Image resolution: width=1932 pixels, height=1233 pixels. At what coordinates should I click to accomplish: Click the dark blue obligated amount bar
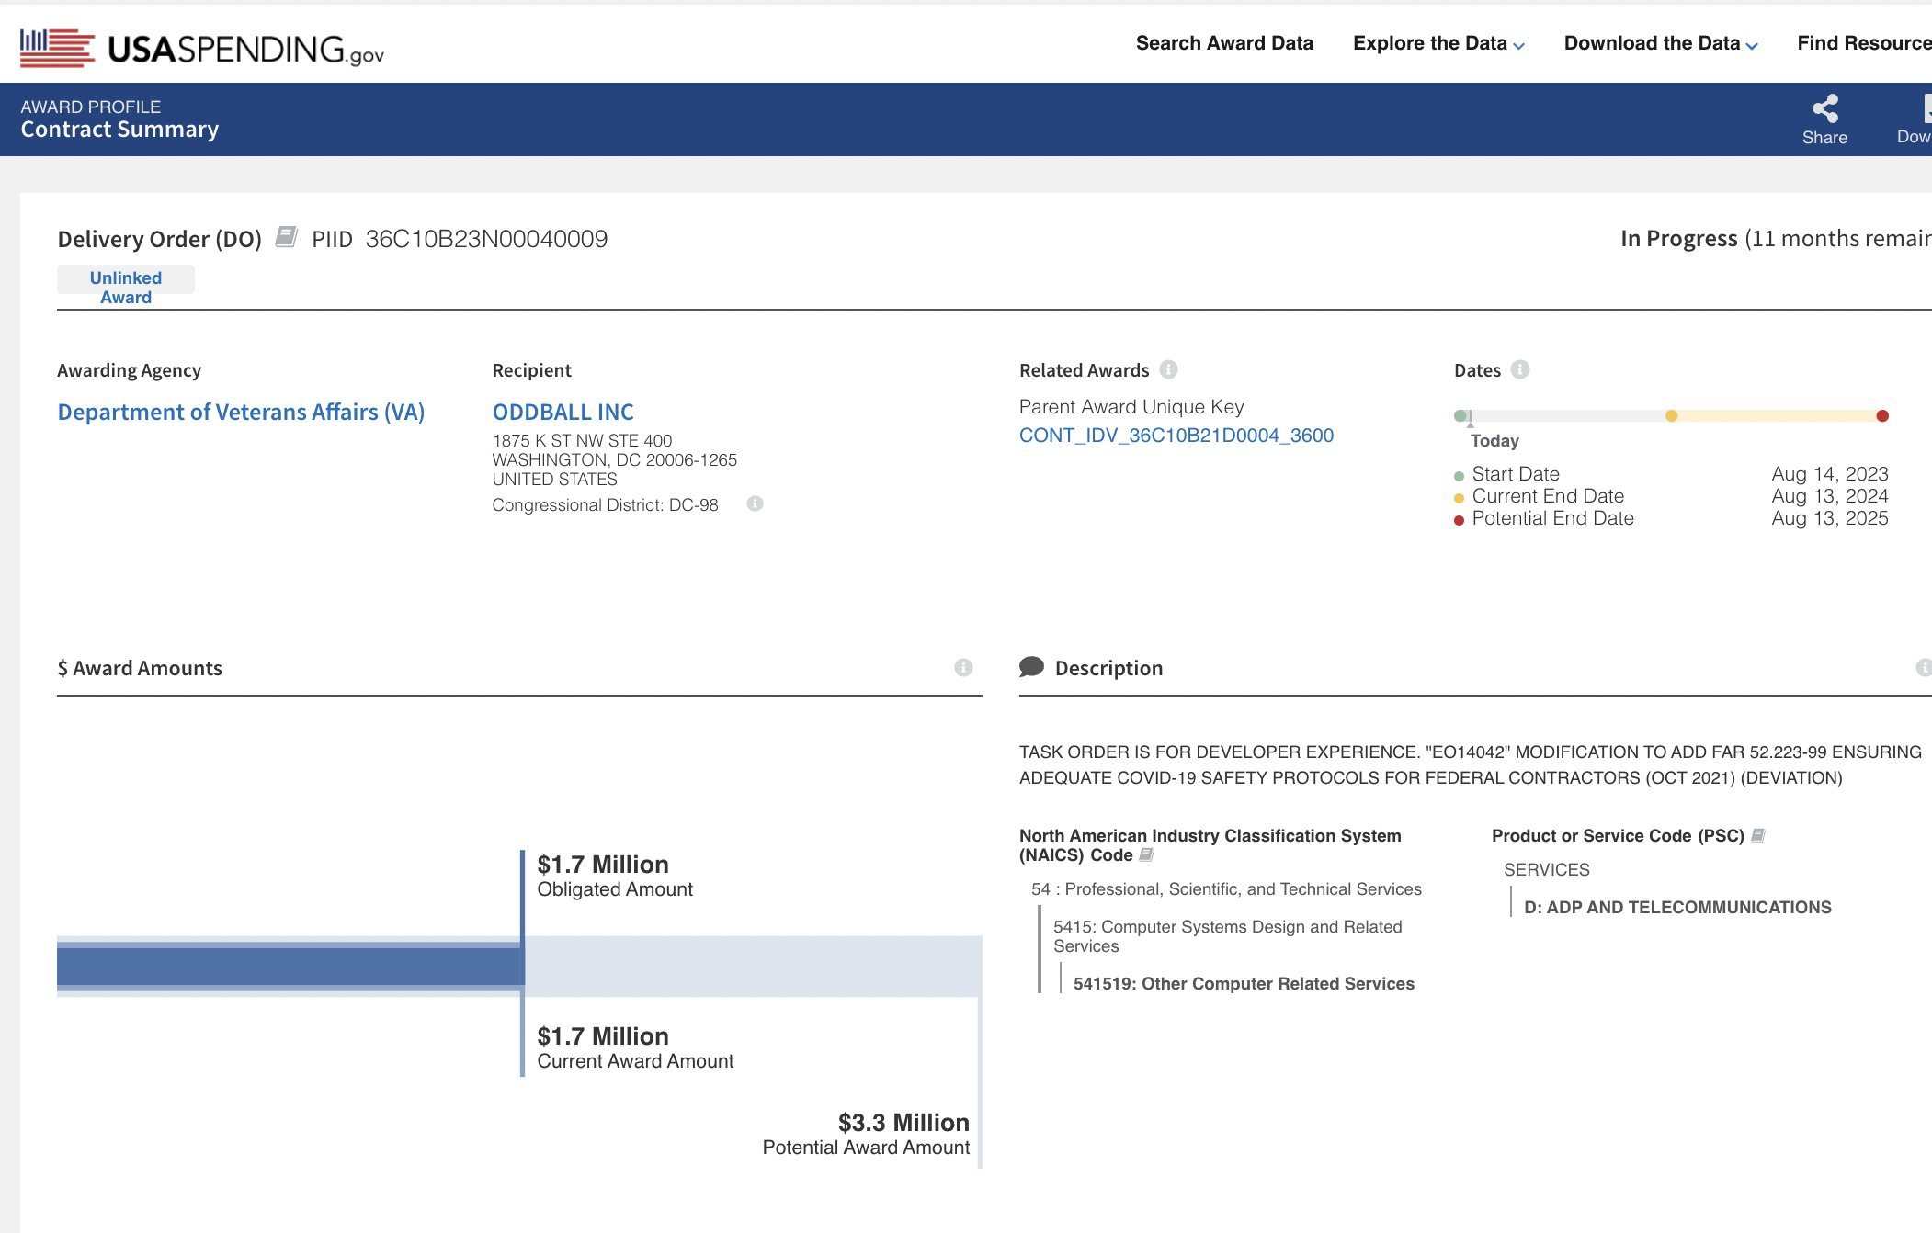[x=290, y=966]
